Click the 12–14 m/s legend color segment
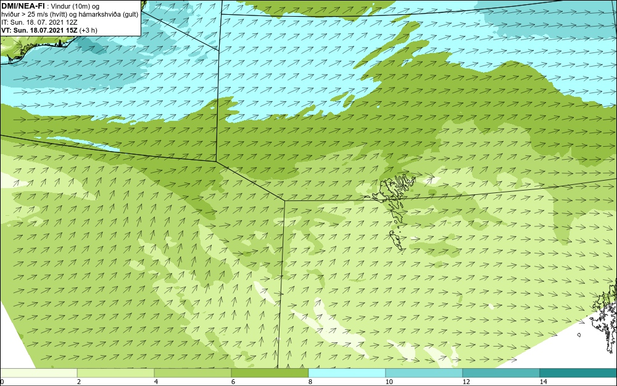 pos(501,373)
